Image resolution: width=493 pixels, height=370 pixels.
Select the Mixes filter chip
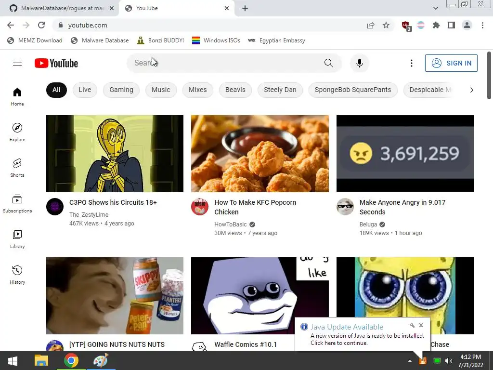coord(198,90)
